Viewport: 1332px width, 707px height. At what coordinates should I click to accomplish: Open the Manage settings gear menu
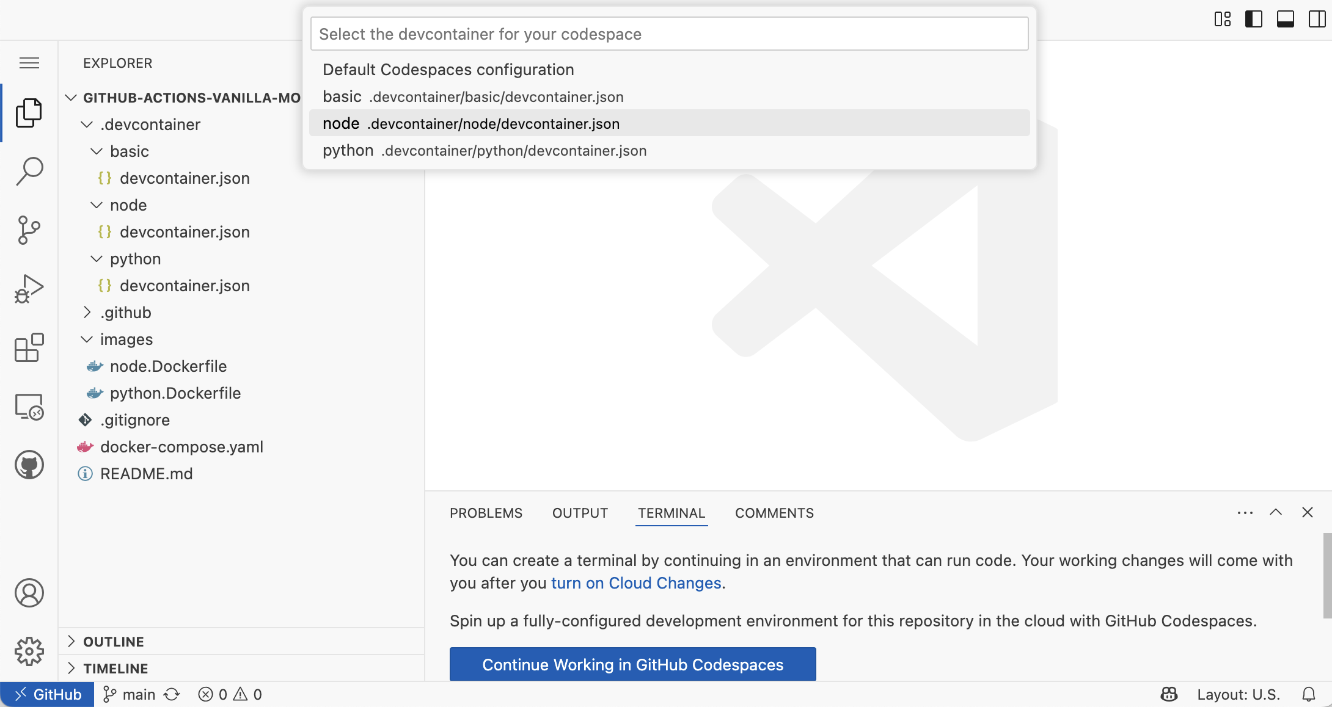(29, 651)
